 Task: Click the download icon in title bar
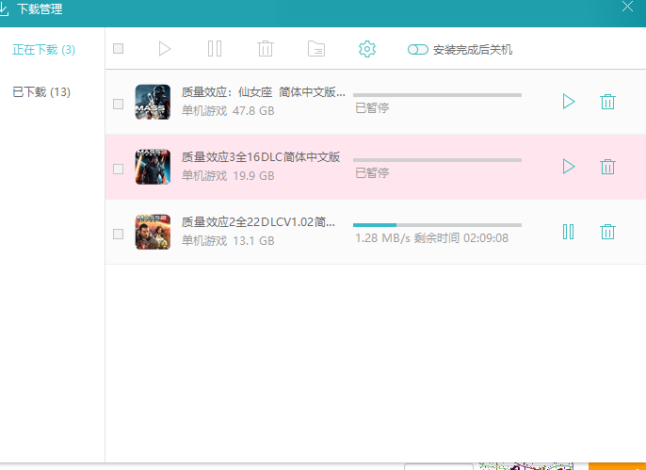click(x=4, y=9)
